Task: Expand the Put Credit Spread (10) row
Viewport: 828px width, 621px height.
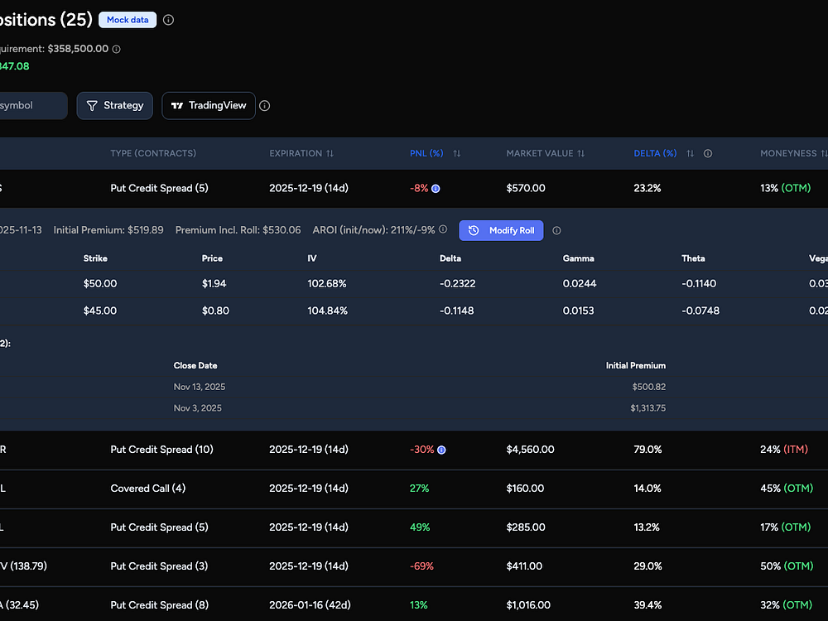Action: click(x=414, y=450)
